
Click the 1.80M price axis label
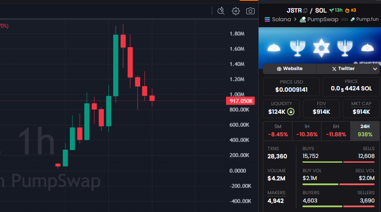tap(237, 34)
